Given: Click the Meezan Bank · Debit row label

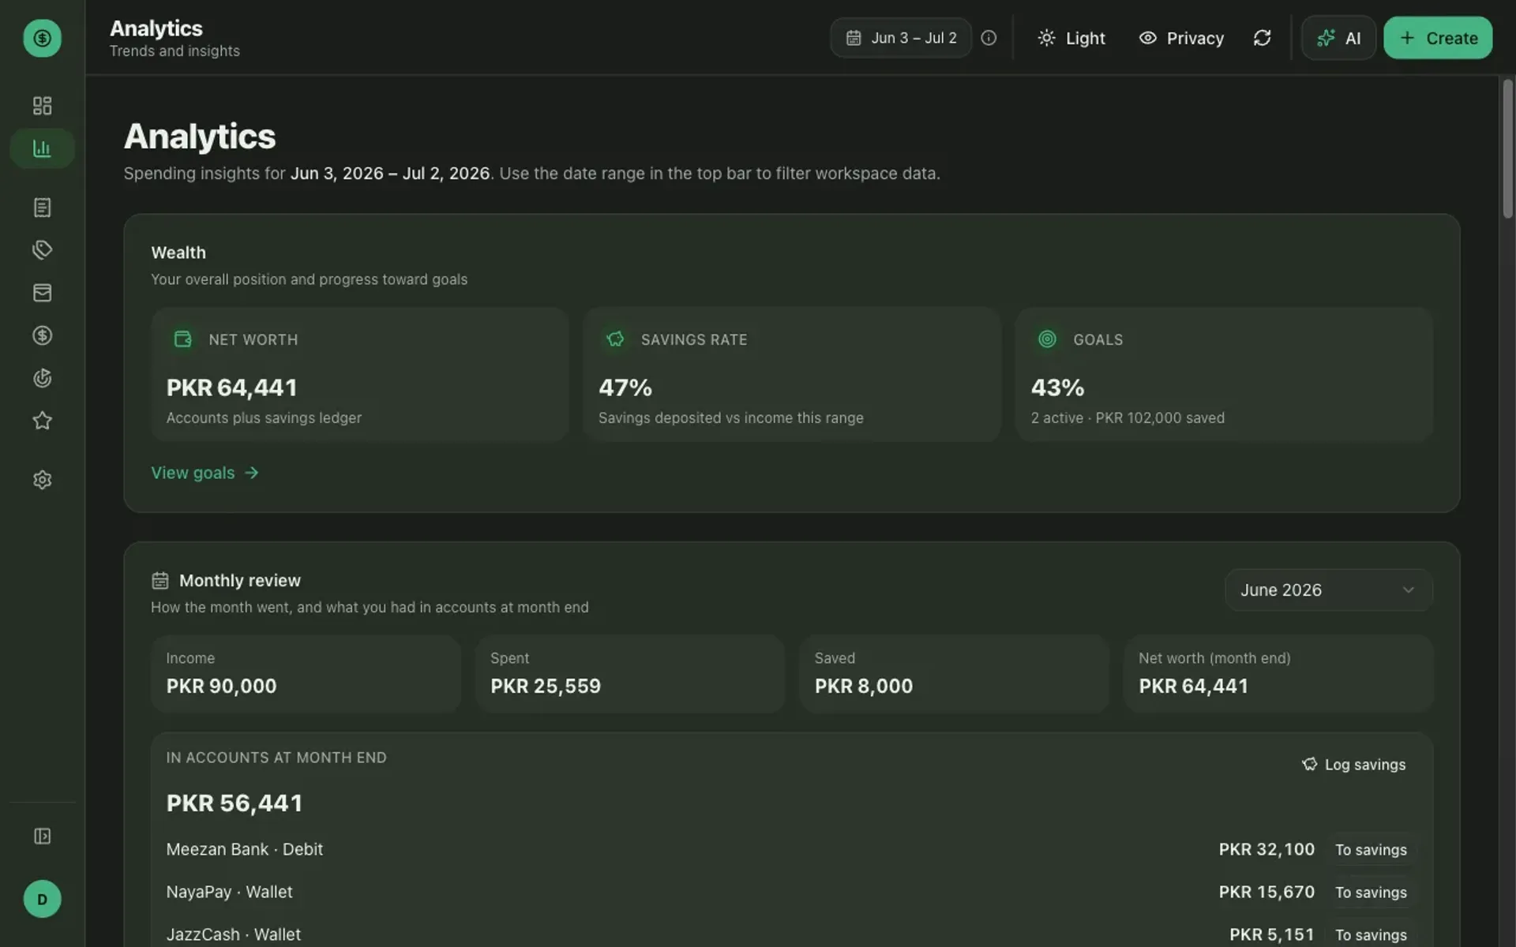Looking at the screenshot, I should point(244,850).
